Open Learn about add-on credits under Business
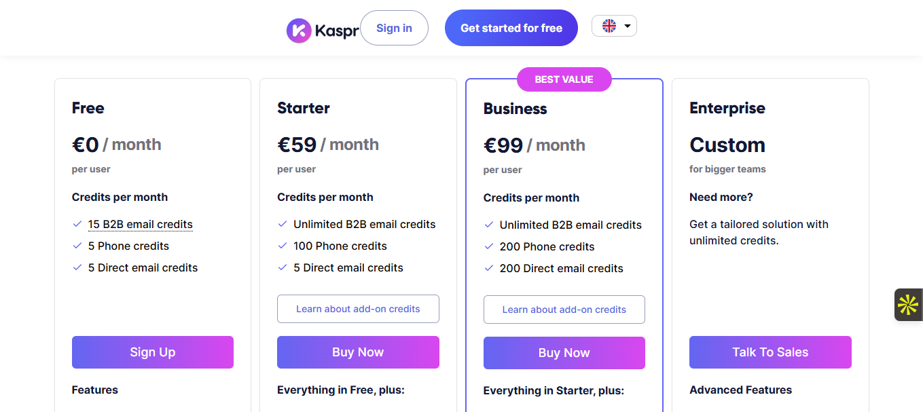The image size is (923, 412). click(564, 310)
